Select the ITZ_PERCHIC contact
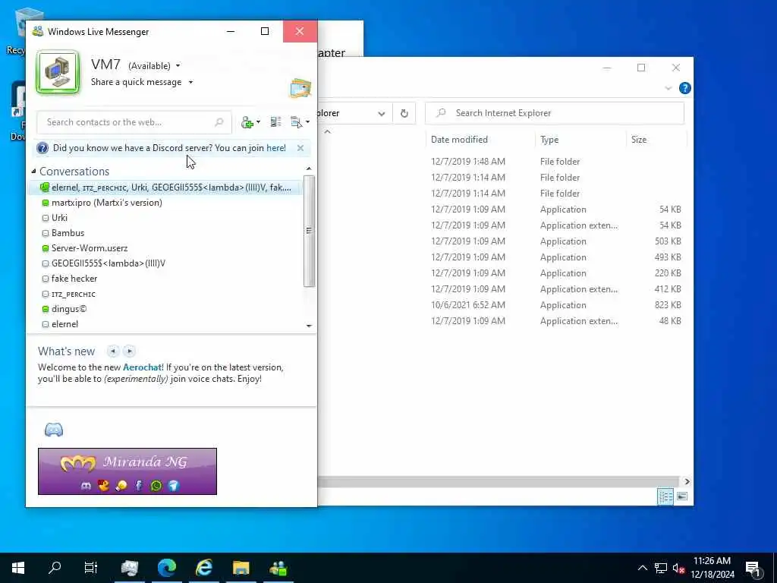This screenshot has height=583, width=777. [x=166, y=294]
